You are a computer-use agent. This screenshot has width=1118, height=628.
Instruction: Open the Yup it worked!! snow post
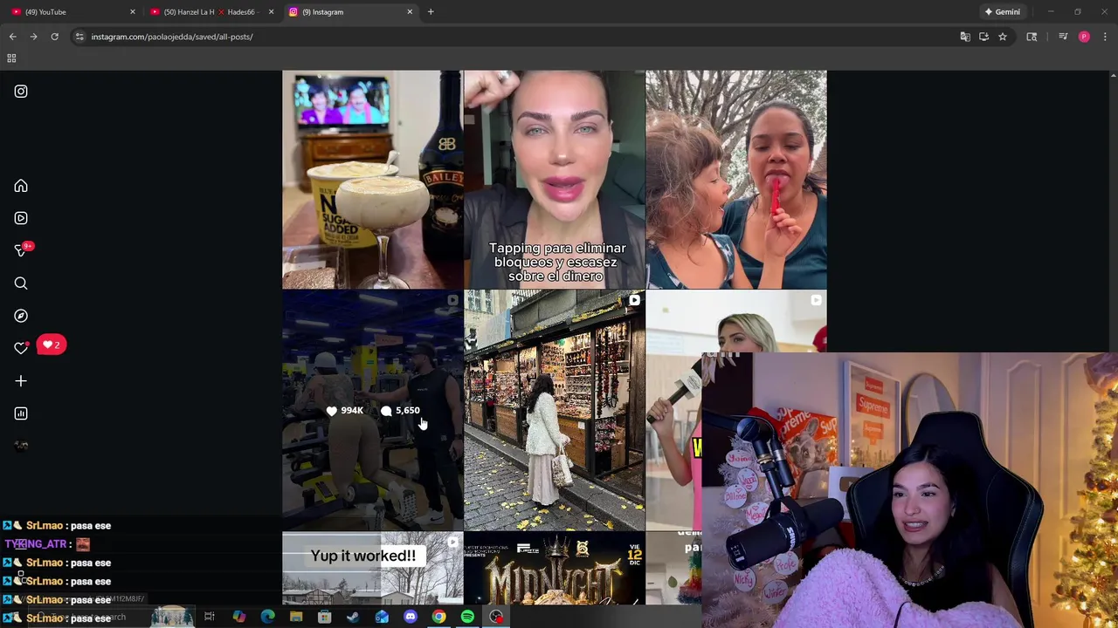point(372,568)
